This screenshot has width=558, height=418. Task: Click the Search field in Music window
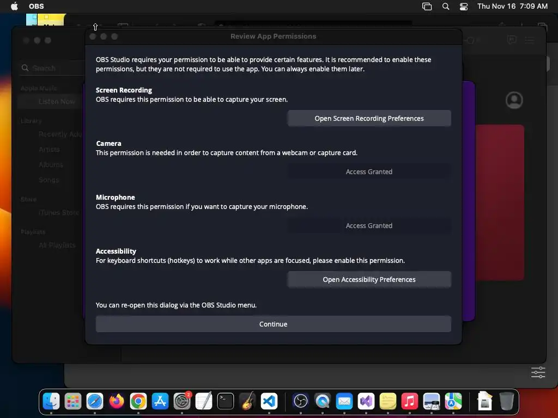pyautogui.click(x=53, y=68)
